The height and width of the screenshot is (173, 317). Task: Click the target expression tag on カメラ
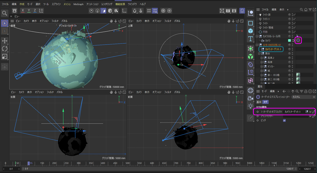click(298, 40)
